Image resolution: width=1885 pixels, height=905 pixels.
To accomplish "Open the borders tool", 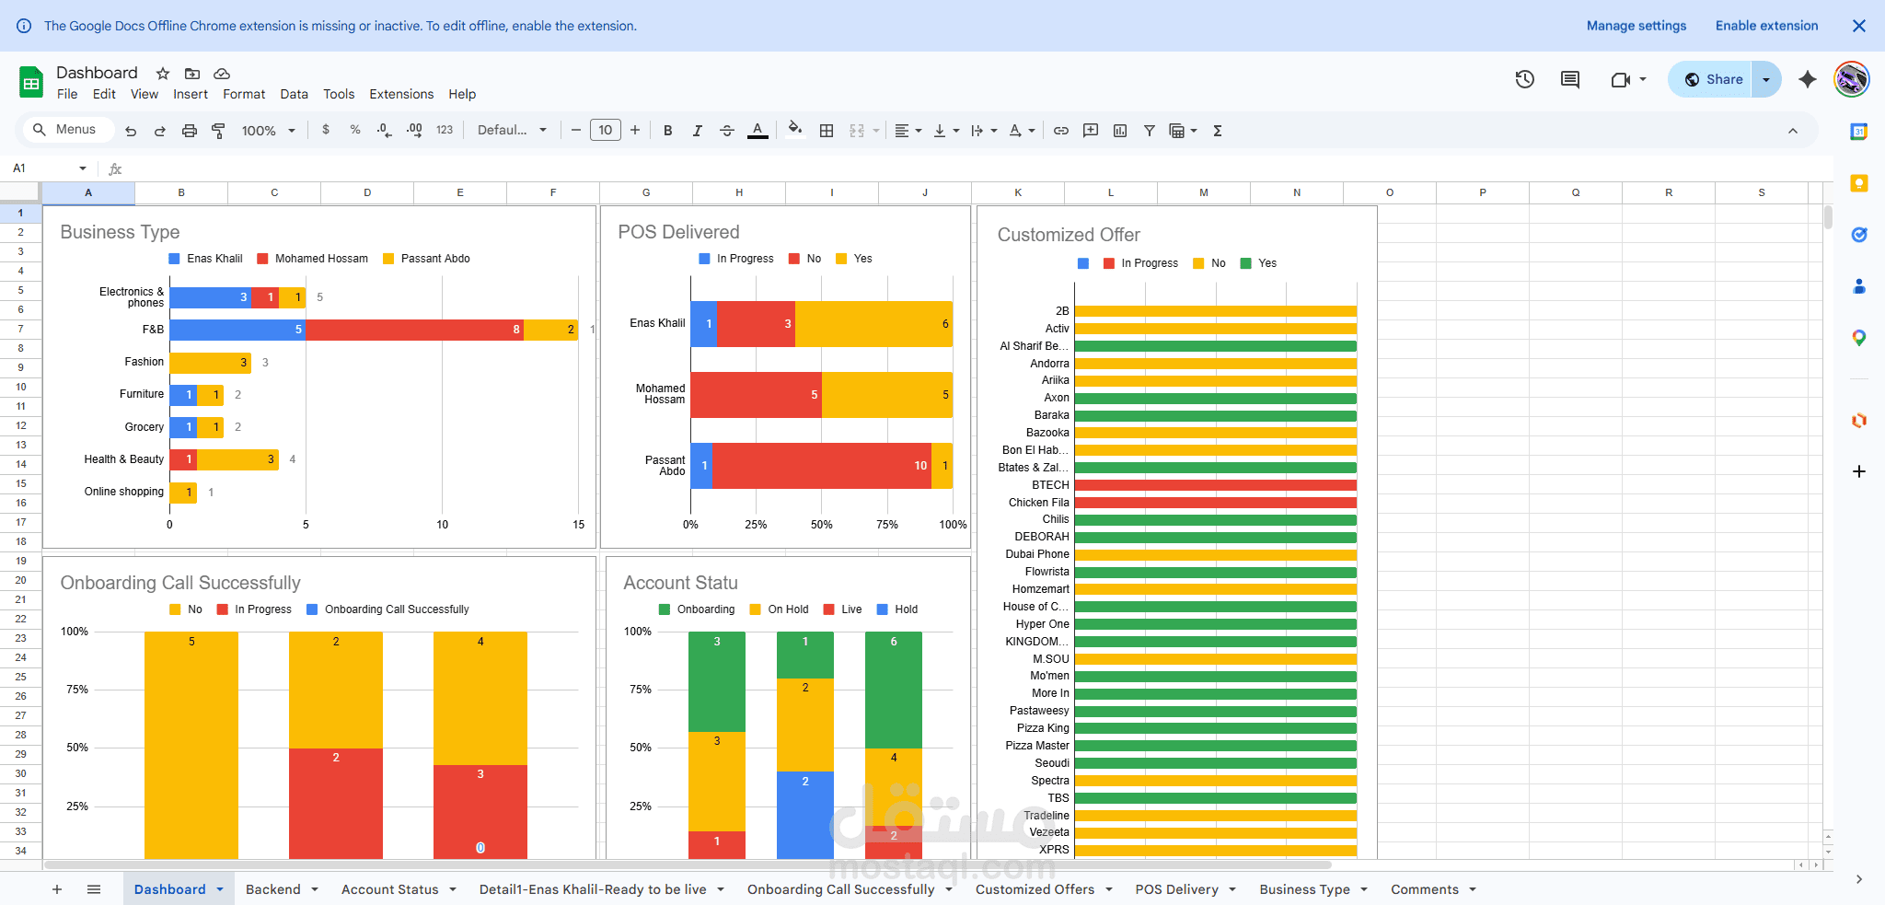I will (x=827, y=131).
